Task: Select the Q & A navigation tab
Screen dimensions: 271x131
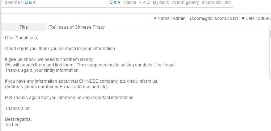Action: point(115,3)
